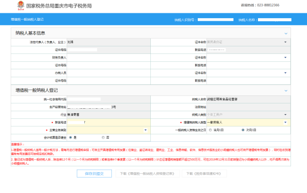Screen dimensions: 307x193
Task: Click the 温馨提示 label
Action: 18,144
